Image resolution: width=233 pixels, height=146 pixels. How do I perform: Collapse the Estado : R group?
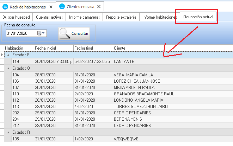8,132
